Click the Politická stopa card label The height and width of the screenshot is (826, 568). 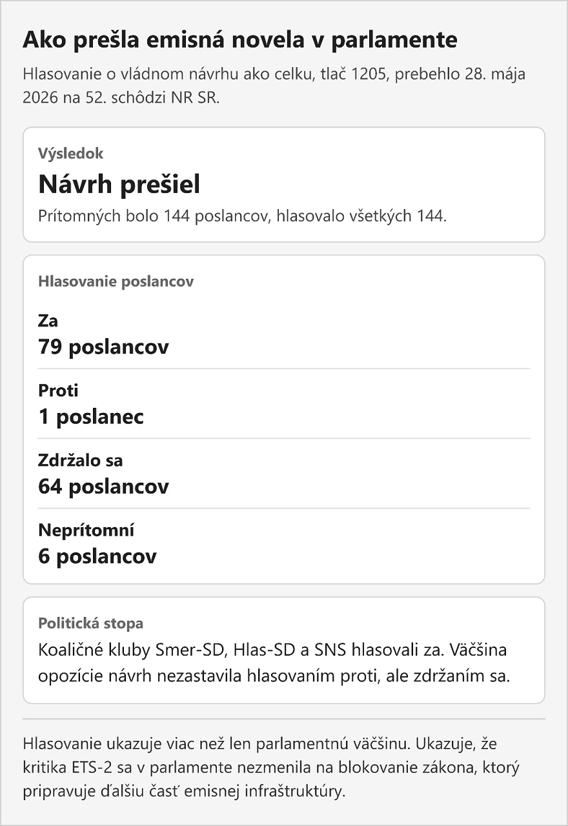tap(91, 623)
